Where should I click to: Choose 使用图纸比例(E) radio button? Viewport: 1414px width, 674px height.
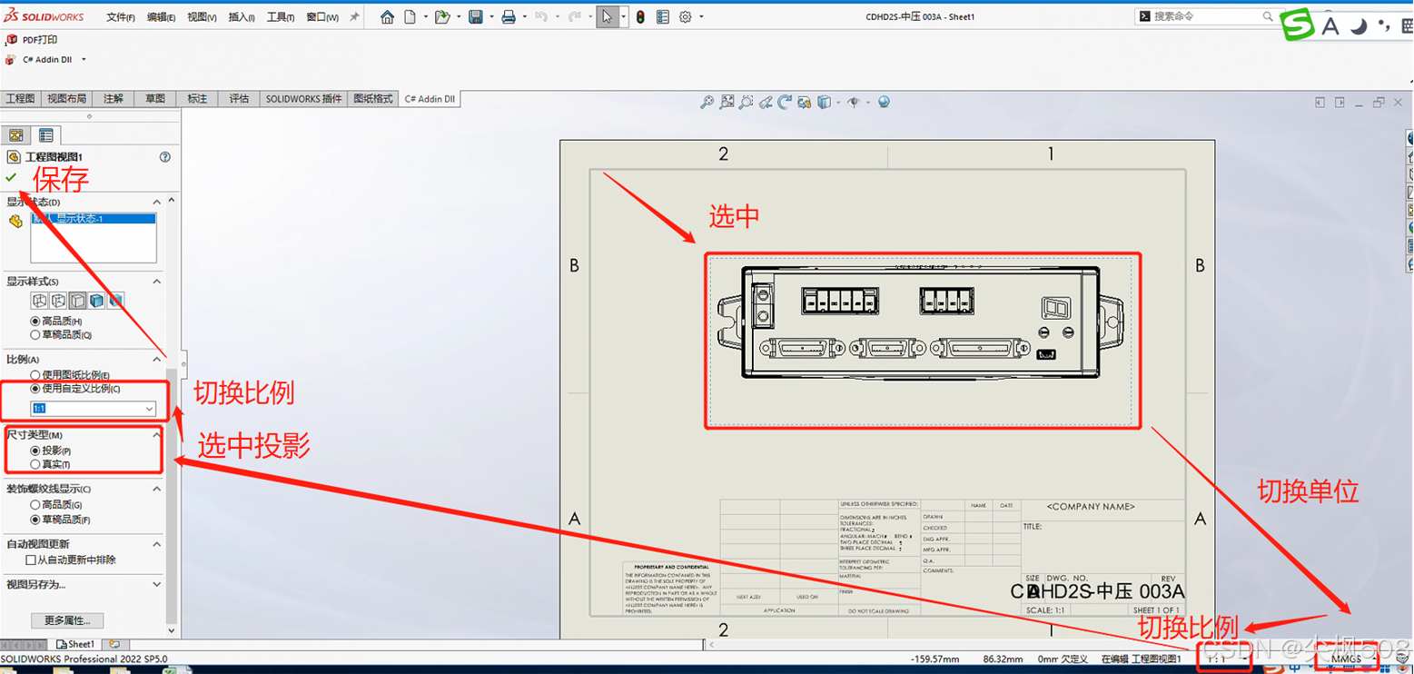35,375
